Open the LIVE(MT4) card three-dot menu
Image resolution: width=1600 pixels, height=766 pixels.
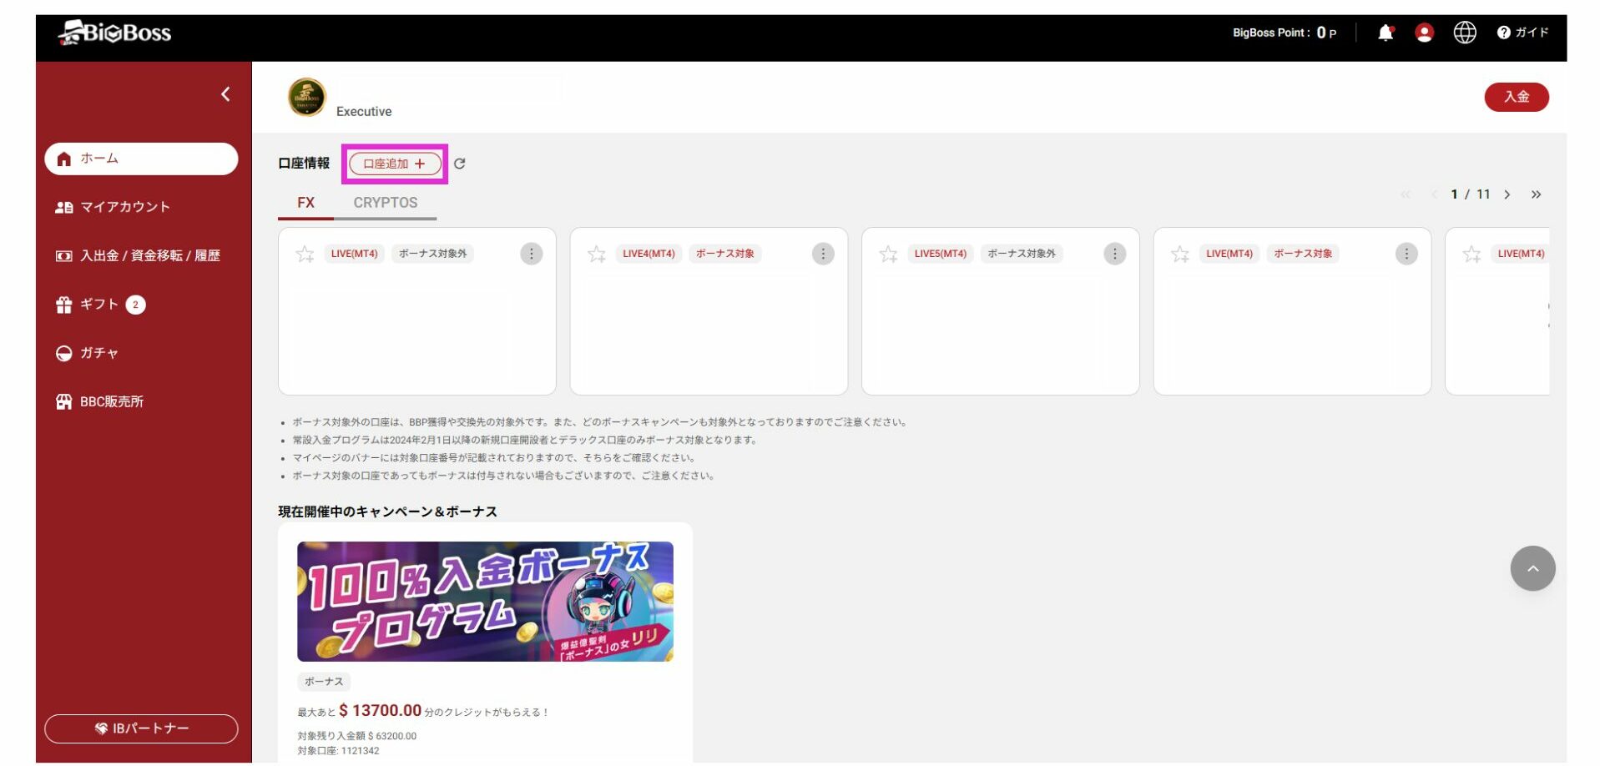click(532, 253)
